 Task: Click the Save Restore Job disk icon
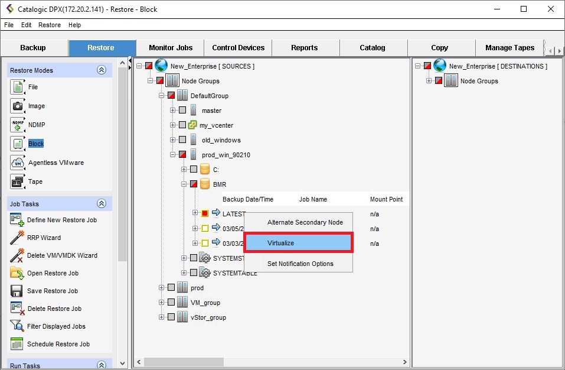[x=17, y=291]
